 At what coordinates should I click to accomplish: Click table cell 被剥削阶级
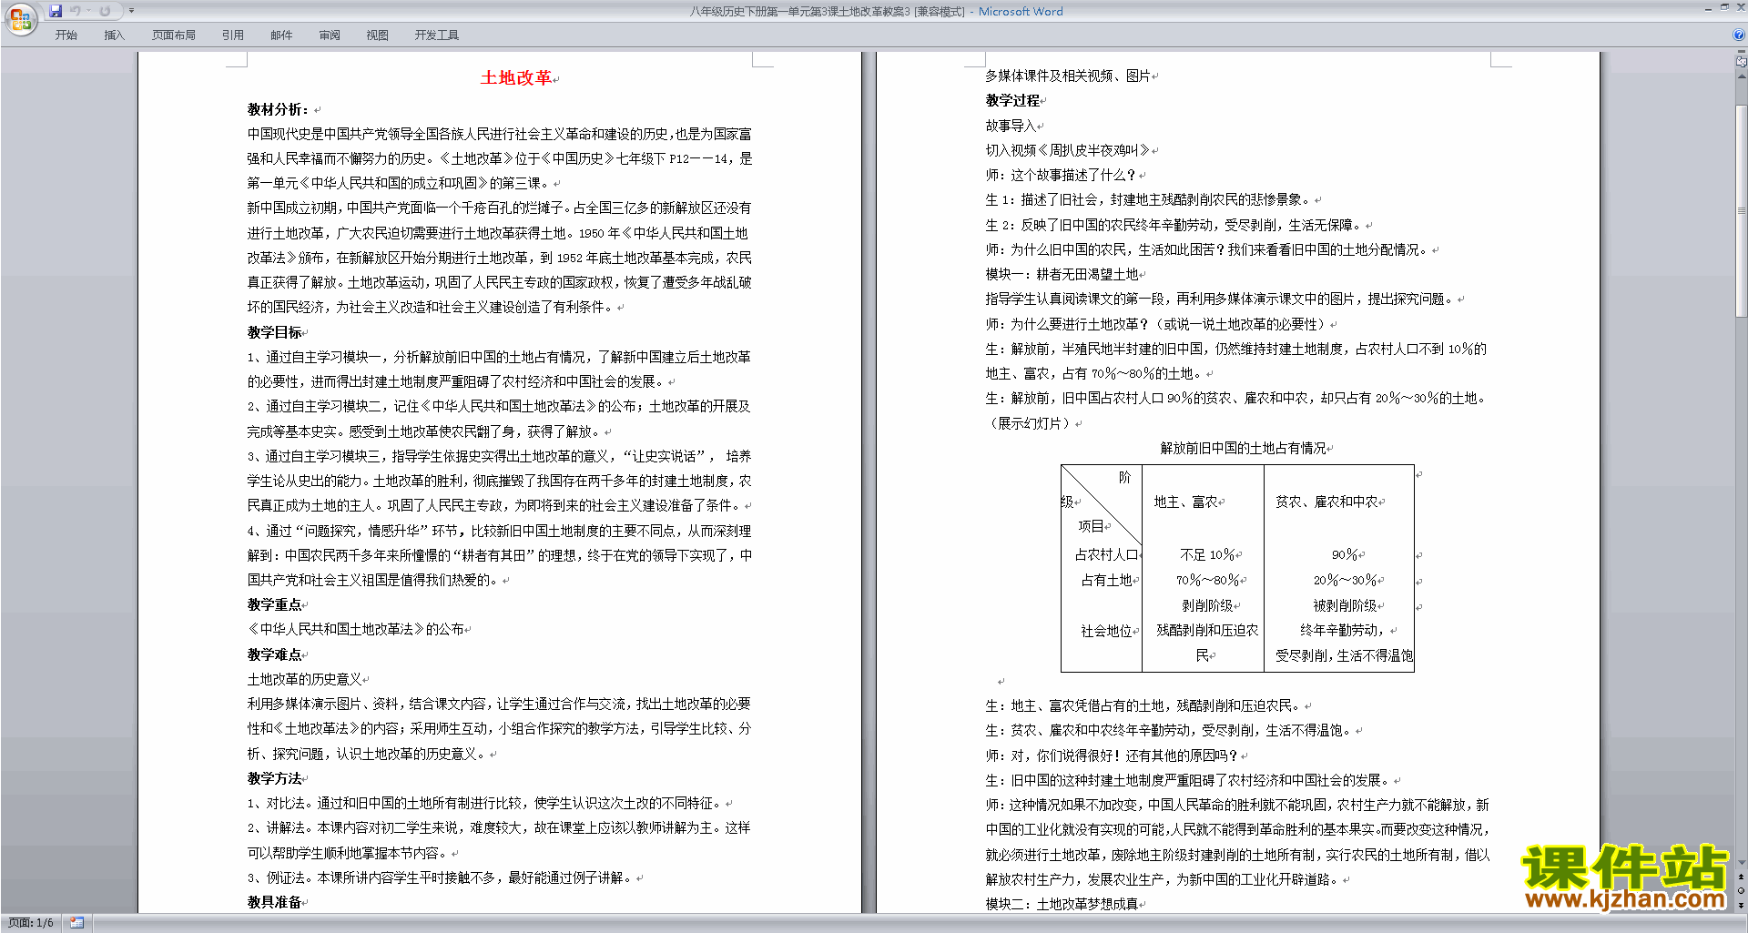1345,605
